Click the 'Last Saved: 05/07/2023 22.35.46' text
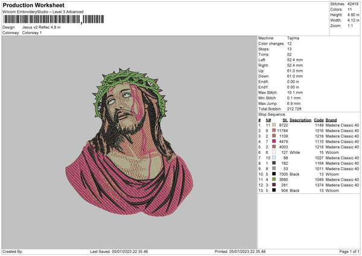362x256 pixels. [119, 251]
